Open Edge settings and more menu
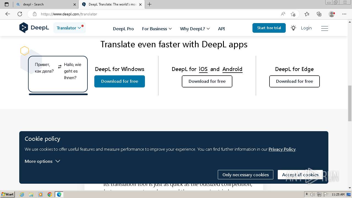This screenshot has width=352, height=198. pyautogui.click(x=344, y=14)
